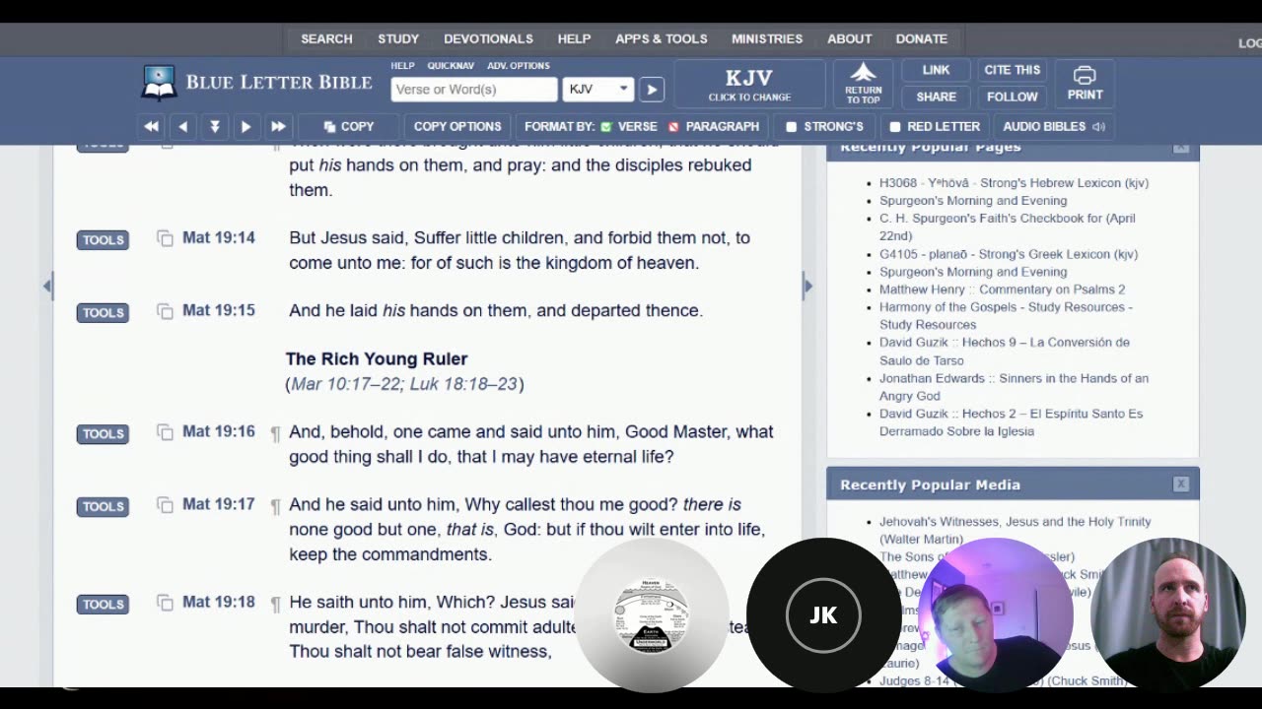
Task: Collapse right sidebar arrow icon
Action: 807,286
